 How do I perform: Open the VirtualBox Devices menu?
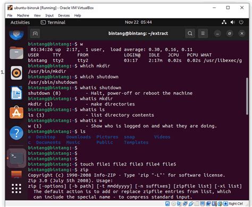click(x=64, y=15)
